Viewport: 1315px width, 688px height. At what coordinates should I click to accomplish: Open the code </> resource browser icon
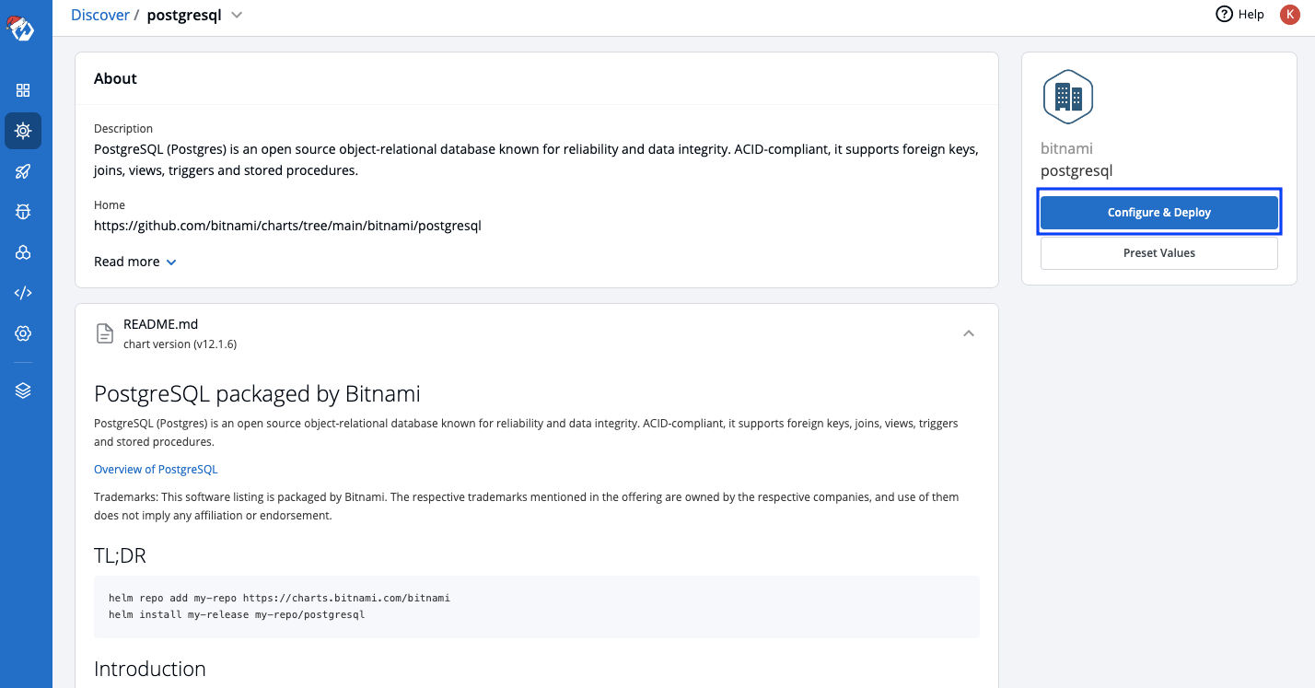click(23, 292)
